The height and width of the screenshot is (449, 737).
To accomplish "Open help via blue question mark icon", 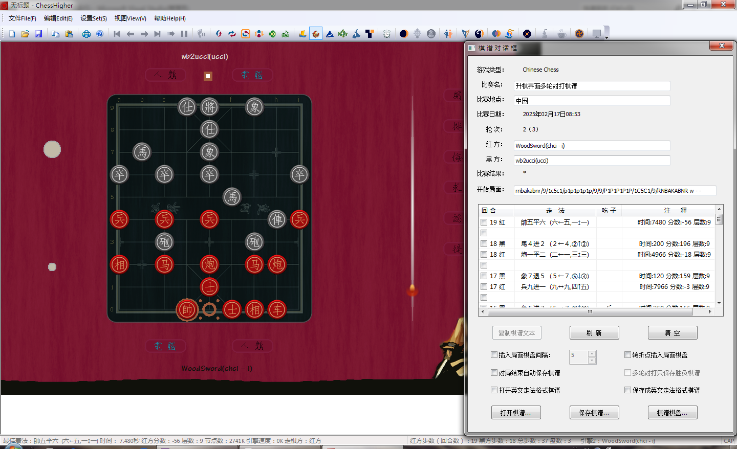I will pos(100,34).
